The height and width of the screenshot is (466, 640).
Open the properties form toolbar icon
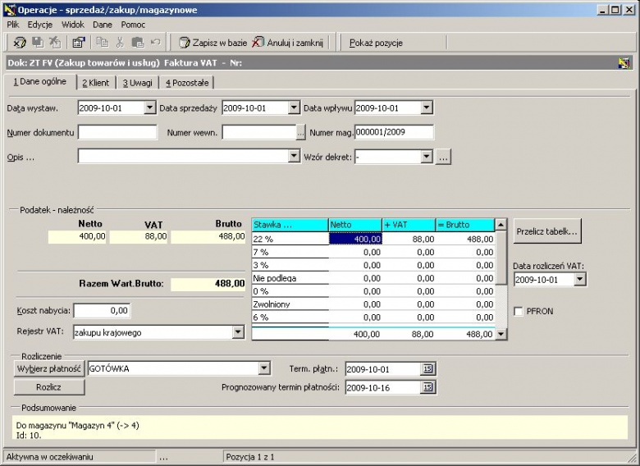[78, 42]
